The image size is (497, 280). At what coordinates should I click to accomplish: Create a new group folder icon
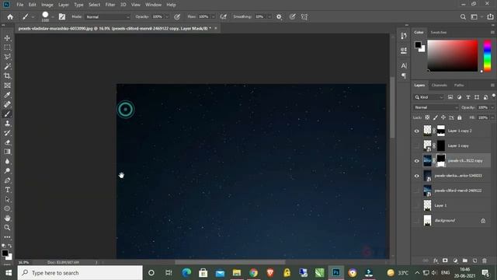click(x=464, y=261)
